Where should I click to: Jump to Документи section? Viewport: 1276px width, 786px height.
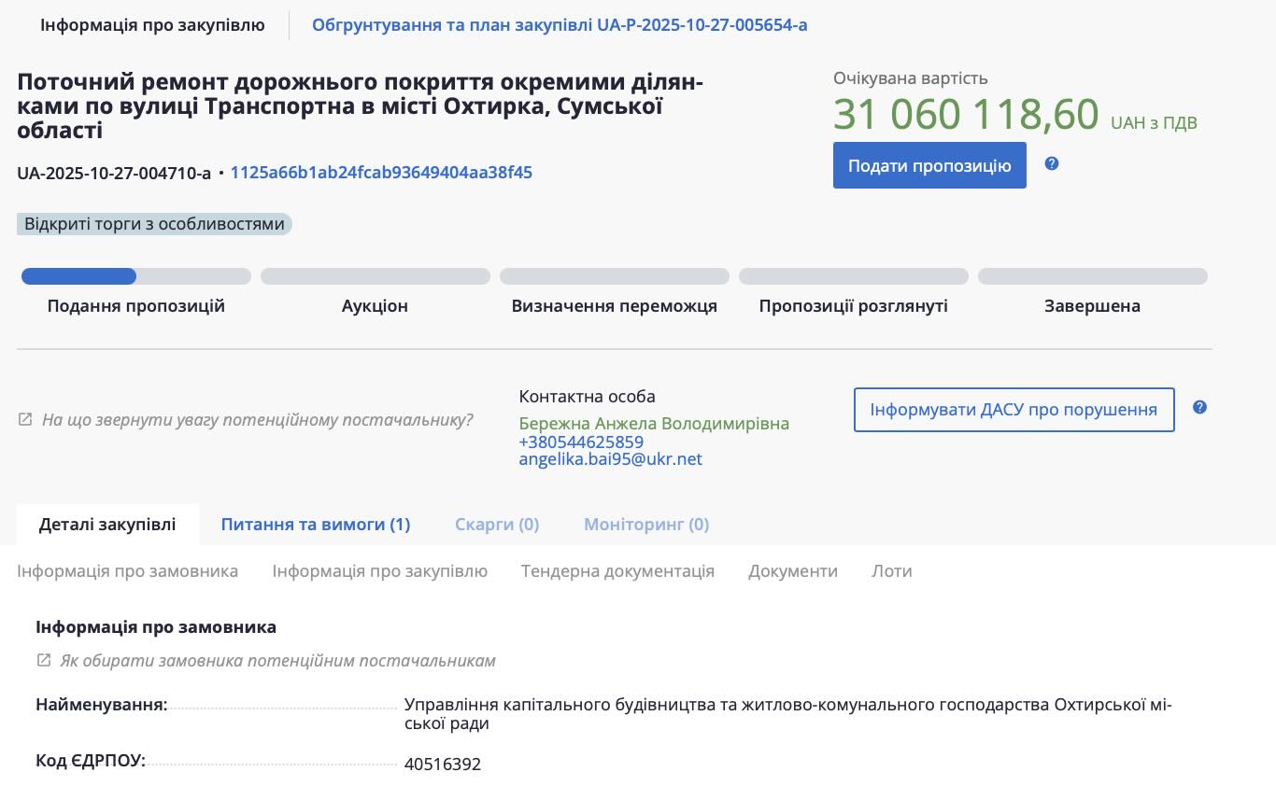[x=793, y=571]
